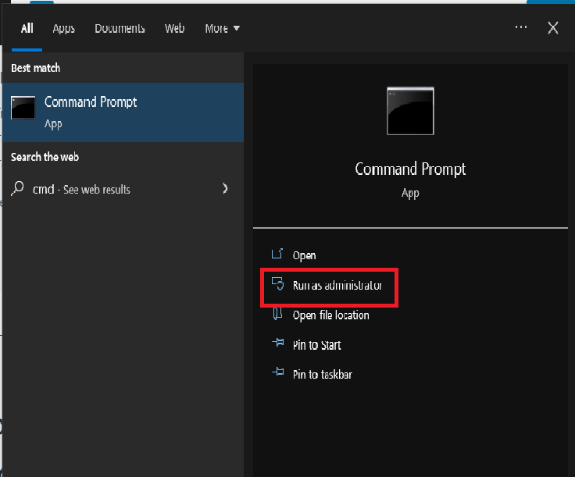Screen dimensions: 575x477
Task: Switch to the Documents search tab
Action: coord(120,28)
